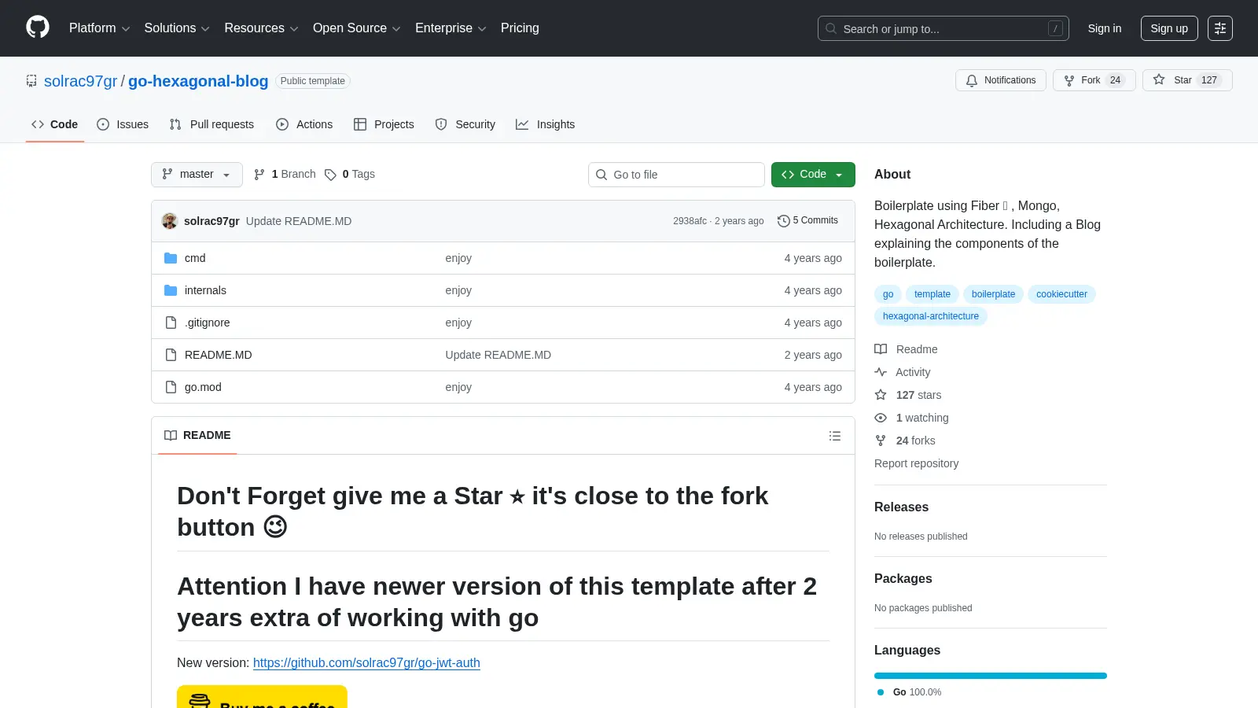
Task: Select the hexagonal-architecture topic tag
Action: pyautogui.click(x=931, y=316)
